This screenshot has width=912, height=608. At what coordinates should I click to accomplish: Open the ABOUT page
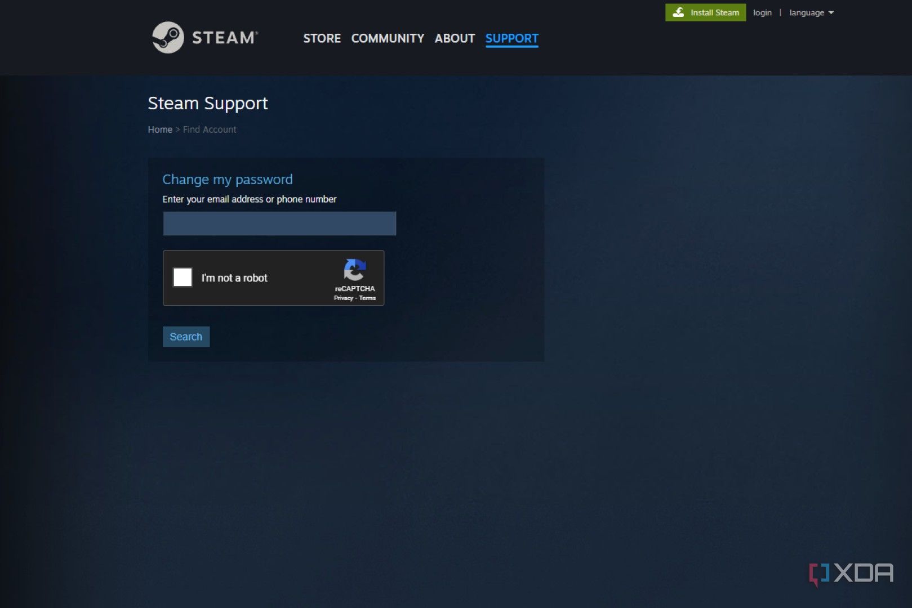click(455, 38)
